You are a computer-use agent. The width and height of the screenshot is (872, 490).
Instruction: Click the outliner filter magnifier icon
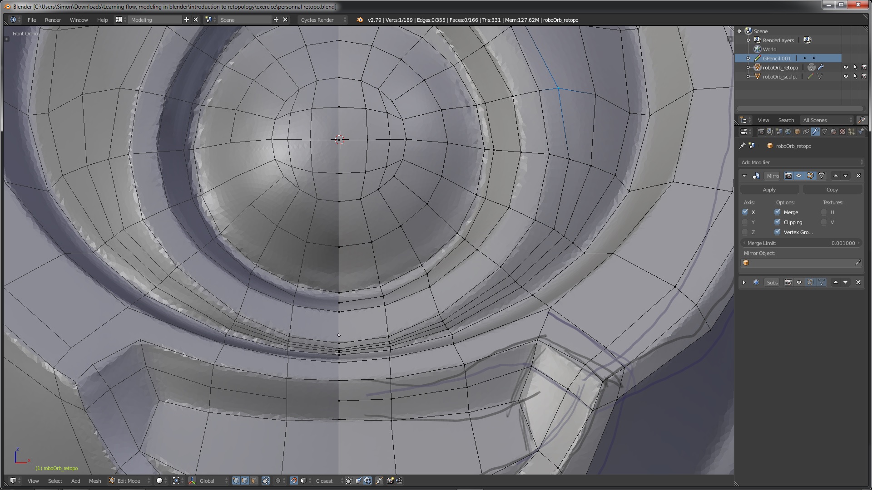pyautogui.click(x=861, y=120)
